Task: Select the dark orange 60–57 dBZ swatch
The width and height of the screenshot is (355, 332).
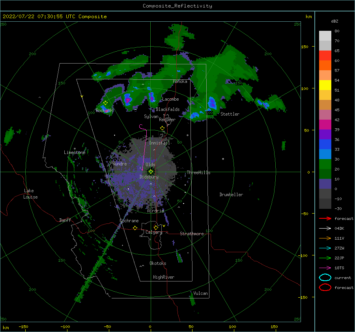Action: (x=325, y=66)
